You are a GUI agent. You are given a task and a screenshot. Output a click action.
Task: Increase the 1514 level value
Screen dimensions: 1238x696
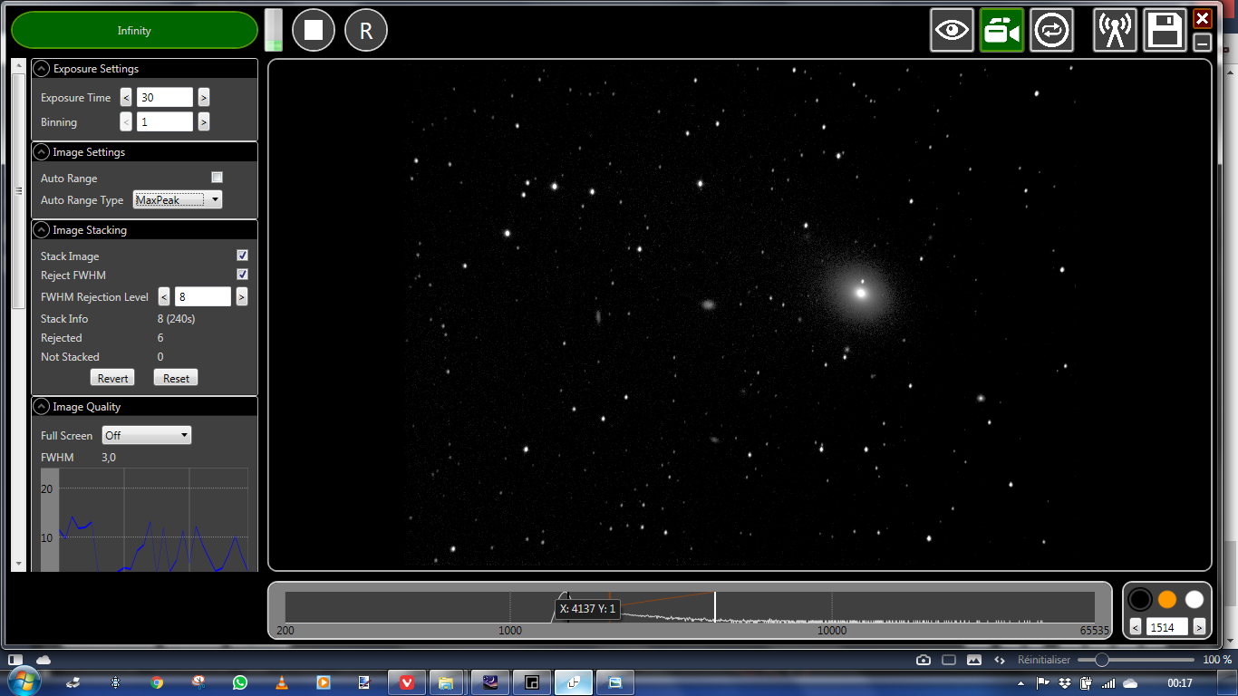coord(1199,626)
